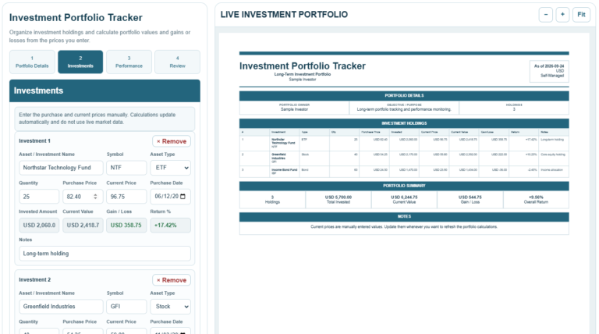Click the Portfolio Summary preview header
Viewport: 599px width, 334px height.
[x=404, y=186]
